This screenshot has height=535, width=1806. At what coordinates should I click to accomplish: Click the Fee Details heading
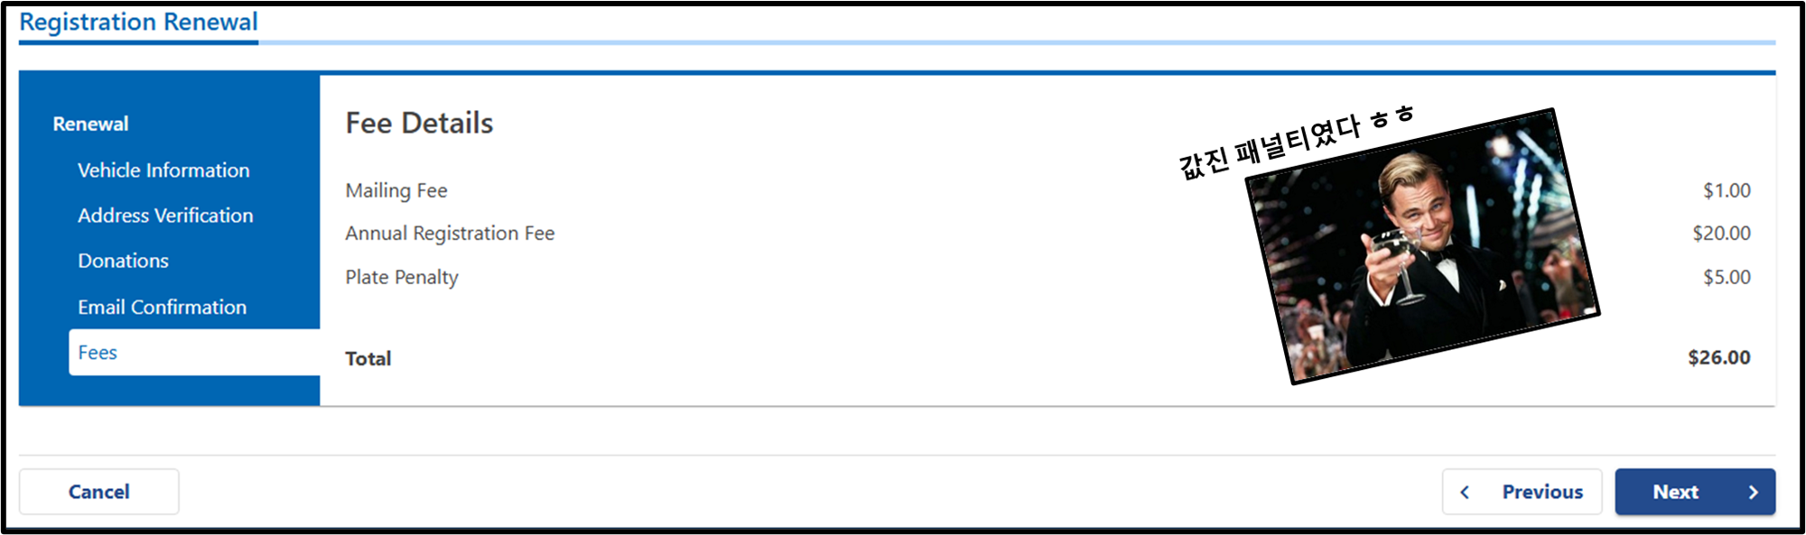tap(419, 123)
